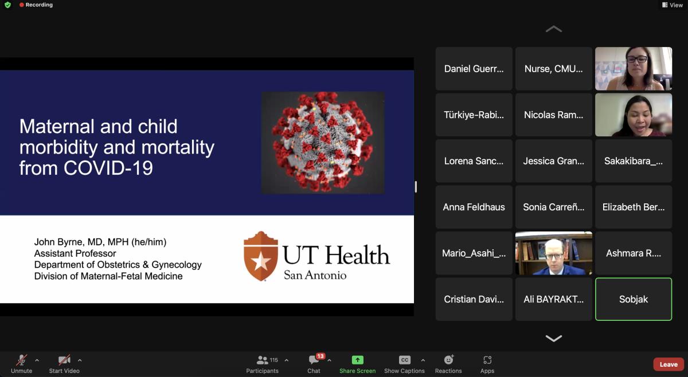The width and height of the screenshot is (688, 377).
Task: Select the Nurse, CMU... participant tile
Action: pos(554,69)
